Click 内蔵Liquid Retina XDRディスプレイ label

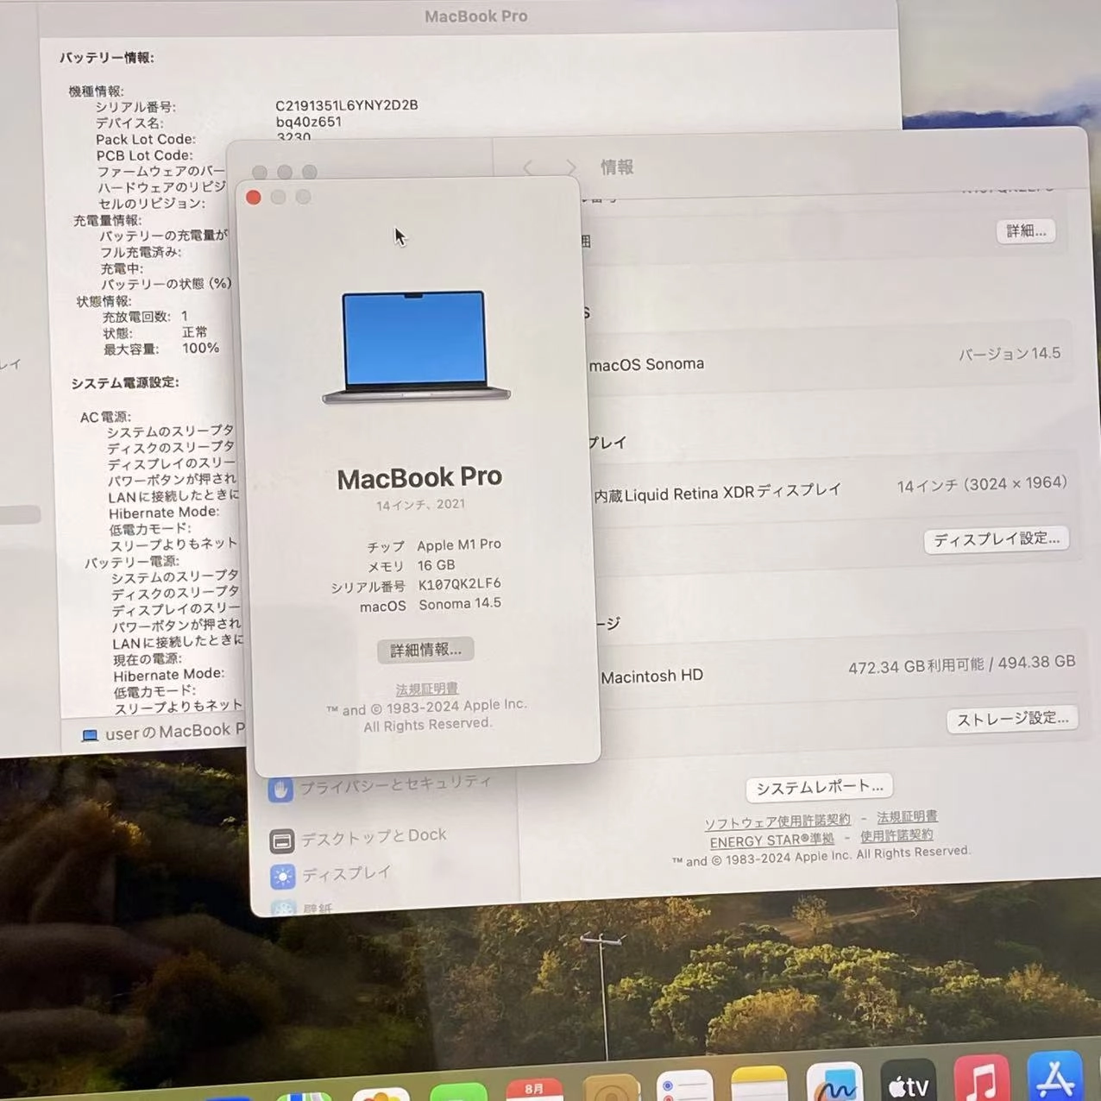pyautogui.click(x=717, y=493)
